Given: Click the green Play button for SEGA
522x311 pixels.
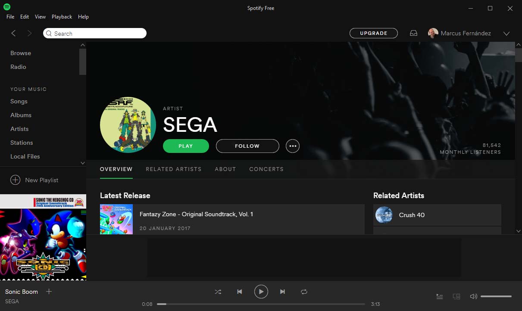Looking at the screenshot, I should pos(186,146).
